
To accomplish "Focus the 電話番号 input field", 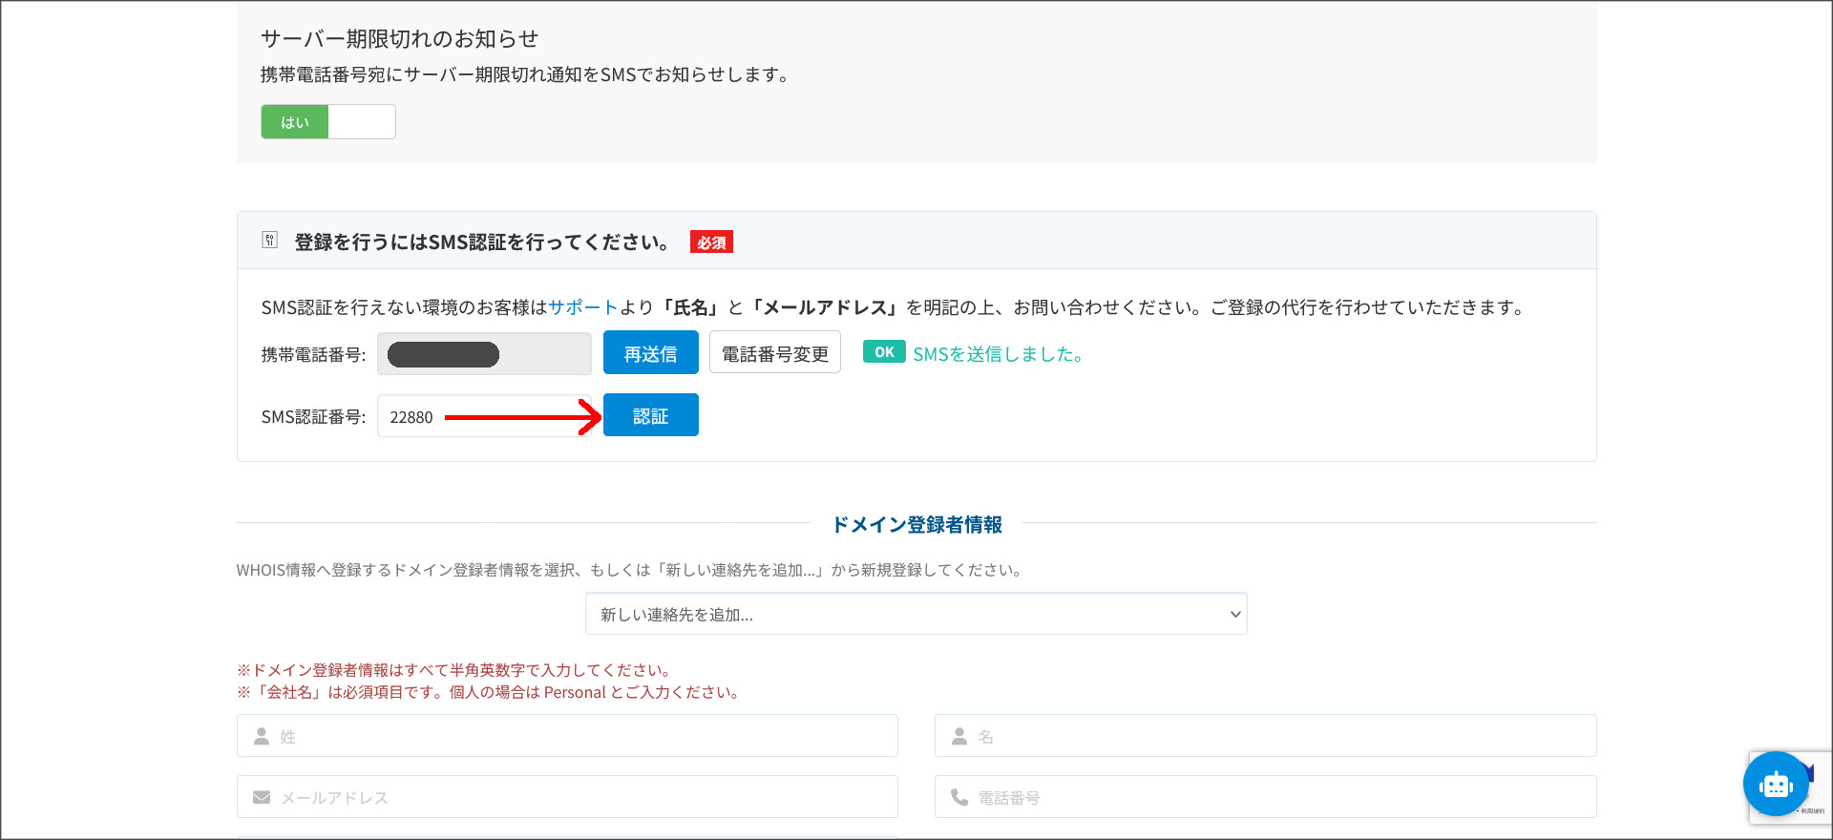I will (x=1279, y=797).
